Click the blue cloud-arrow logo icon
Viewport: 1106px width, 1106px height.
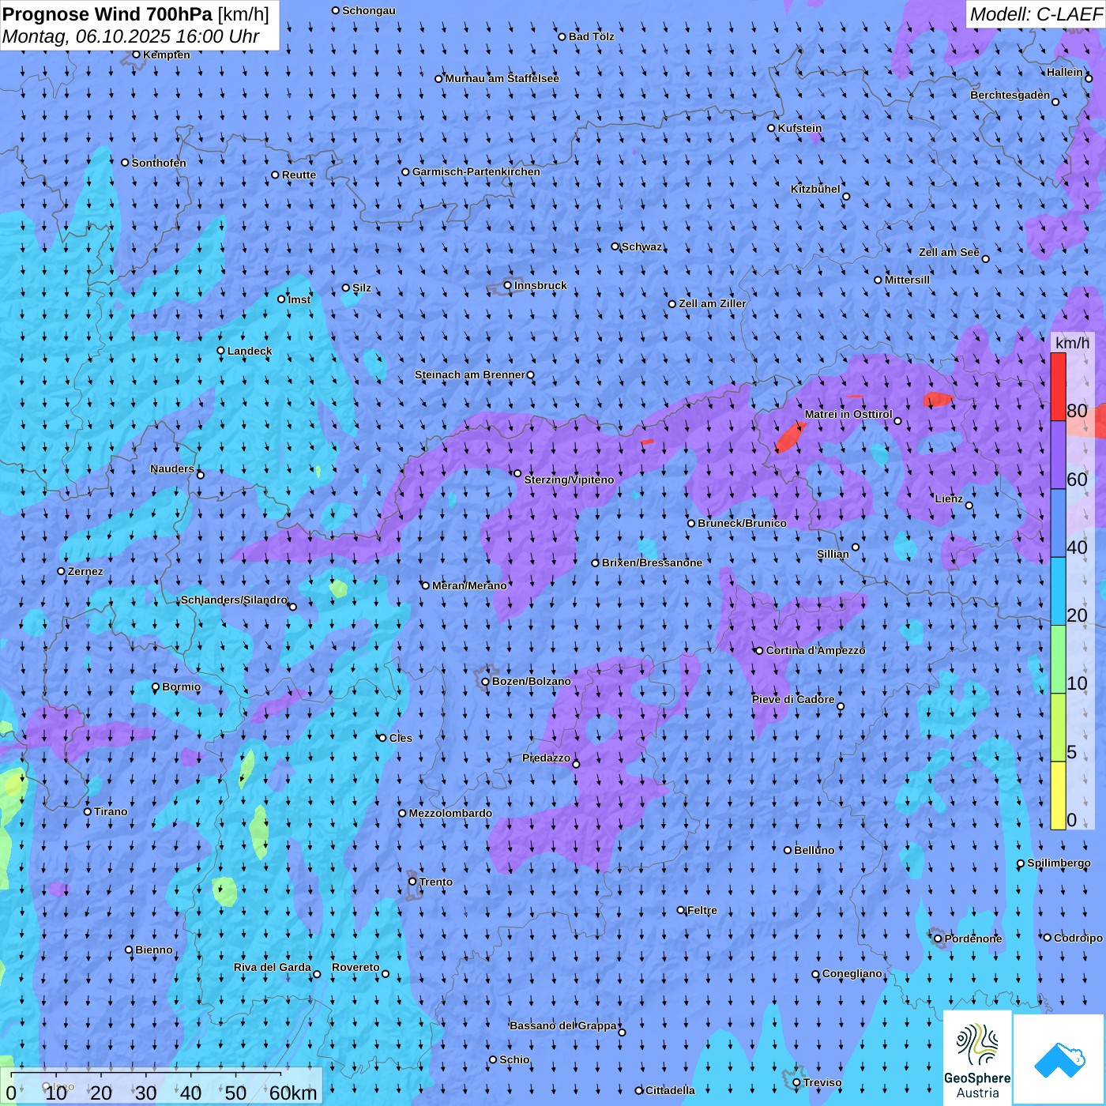[1059, 1059]
